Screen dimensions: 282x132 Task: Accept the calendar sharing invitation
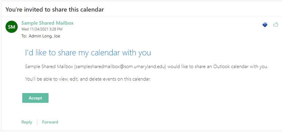[x=35, y=98]
